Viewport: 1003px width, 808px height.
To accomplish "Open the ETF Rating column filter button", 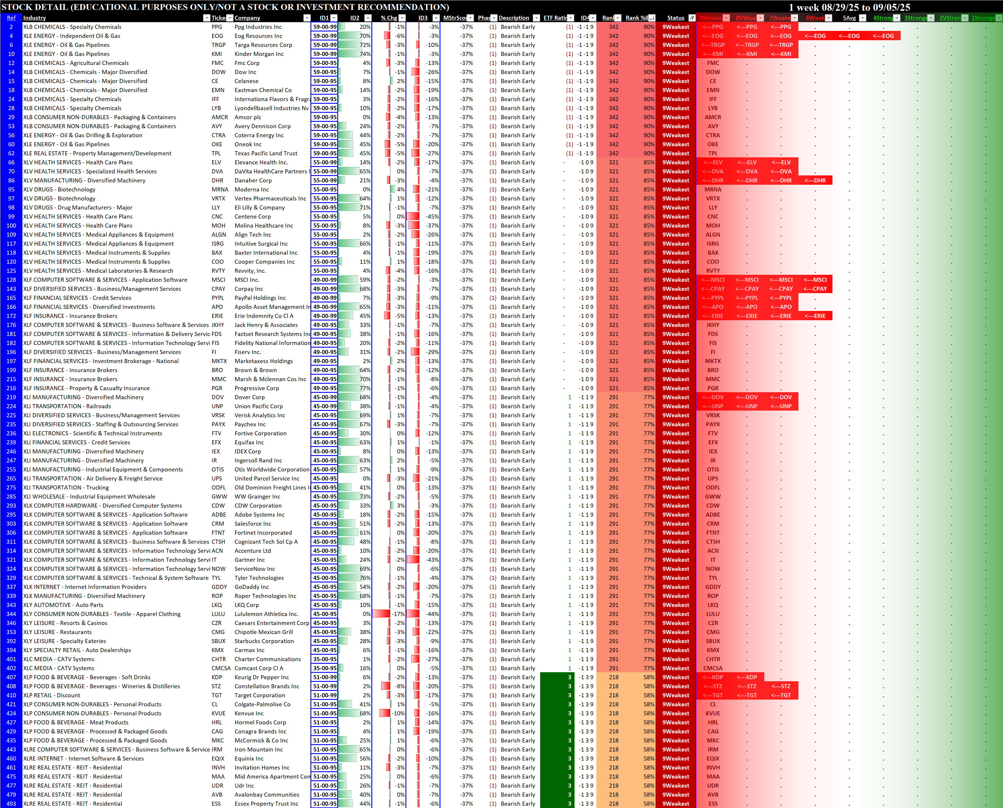I will [570, 18].
